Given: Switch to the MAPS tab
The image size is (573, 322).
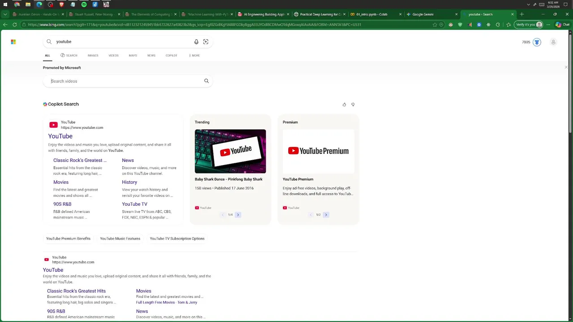Looking at the screenshot, I should [133, 55].
